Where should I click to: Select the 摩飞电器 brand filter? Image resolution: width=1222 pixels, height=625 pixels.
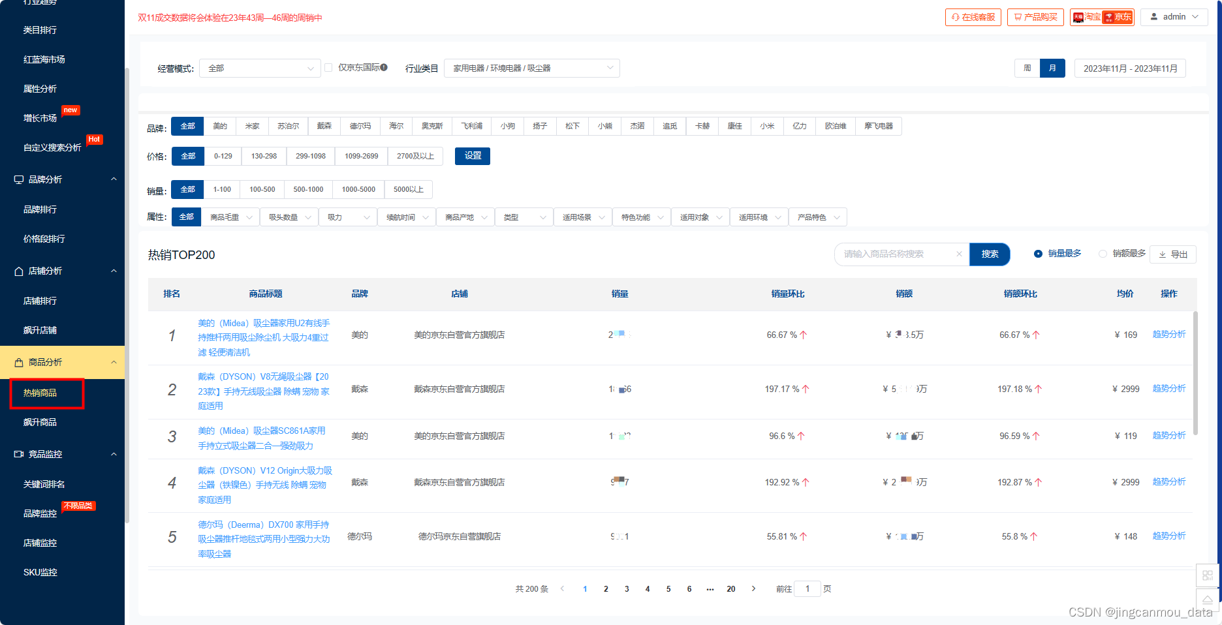click(878, 126)
